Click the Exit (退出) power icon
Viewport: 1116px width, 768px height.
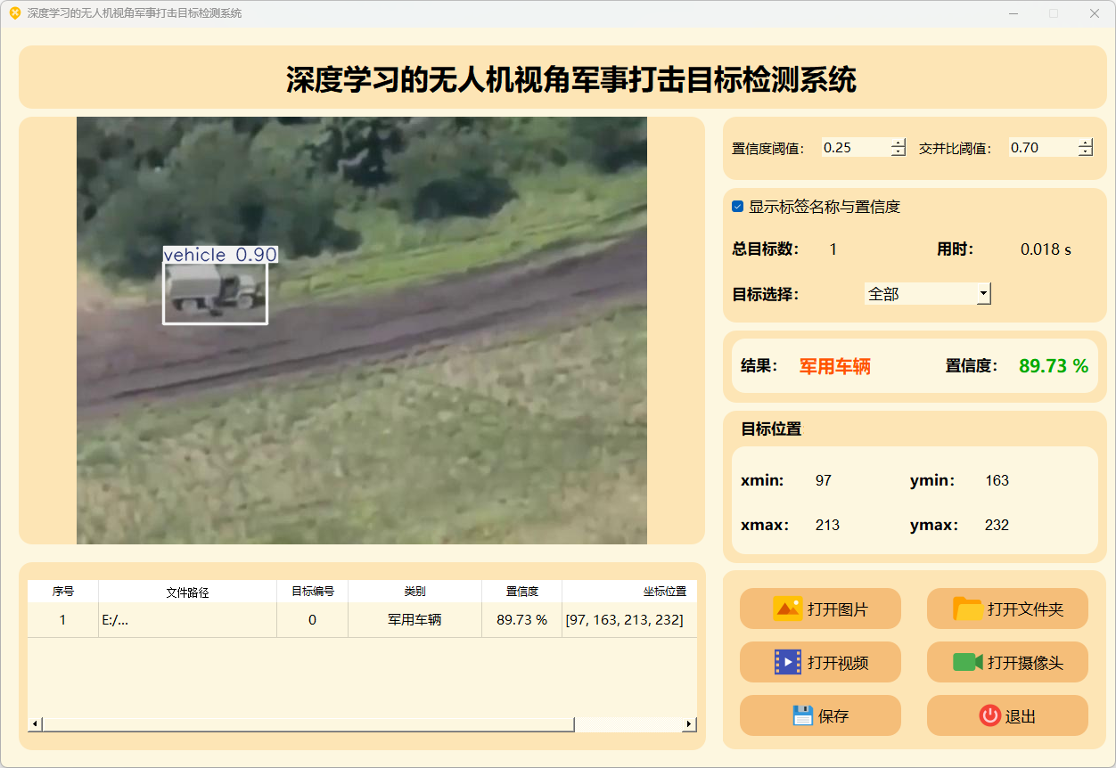[x=989, y=715]
